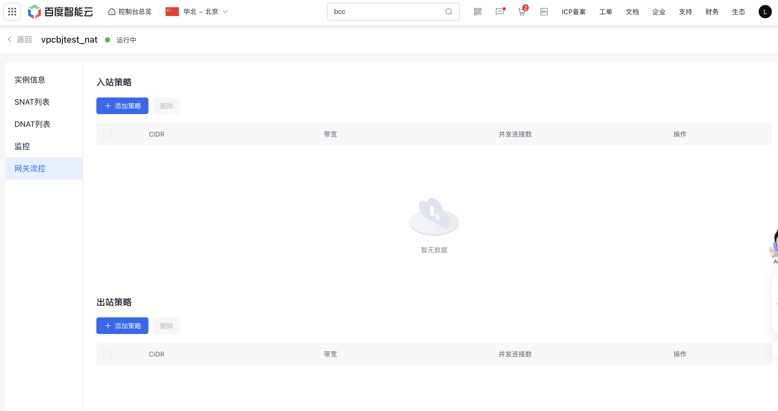Image resolution: width=778 pixels, height=411 pixels.
Task: Open the 财务 top menu
Action: (712, 11)
